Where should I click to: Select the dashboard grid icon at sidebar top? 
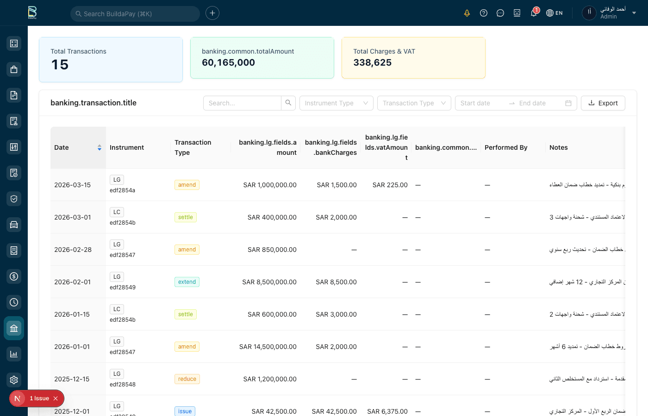pyautogui.click(x=14, y=43)
